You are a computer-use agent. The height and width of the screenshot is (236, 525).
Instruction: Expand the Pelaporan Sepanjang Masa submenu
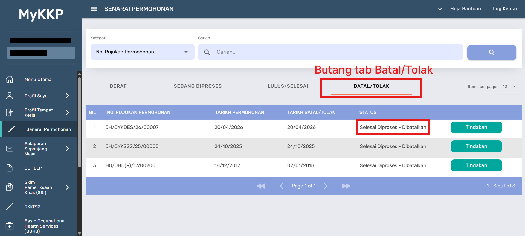(x=67, y=149)
